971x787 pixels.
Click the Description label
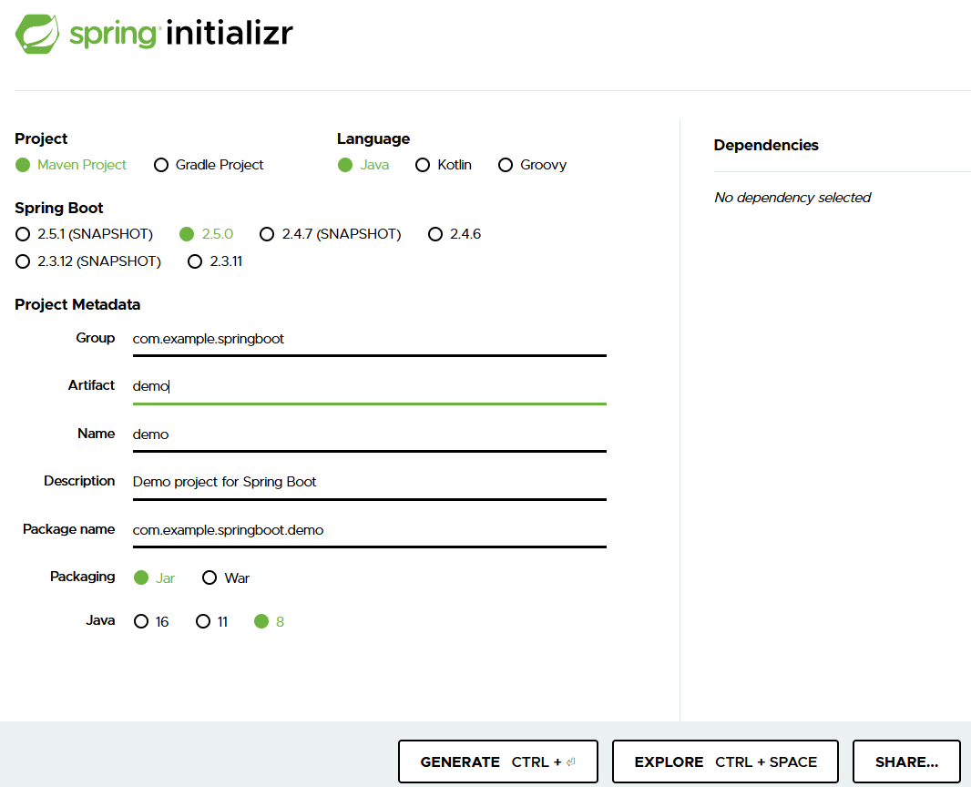(79, 481)
